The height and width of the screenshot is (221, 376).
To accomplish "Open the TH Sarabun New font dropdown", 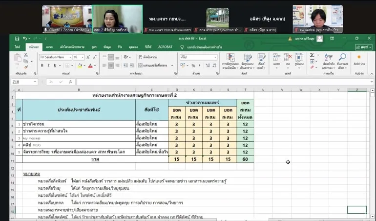I will [69, 57].
